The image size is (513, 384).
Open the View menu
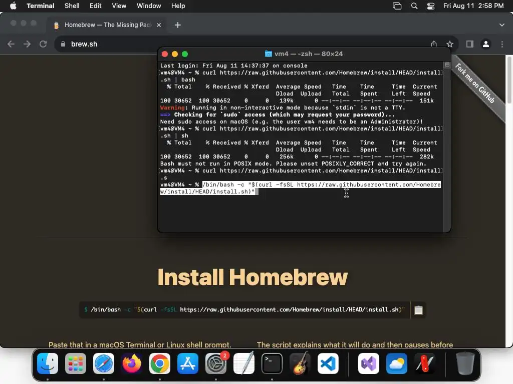tap(119, 6)
